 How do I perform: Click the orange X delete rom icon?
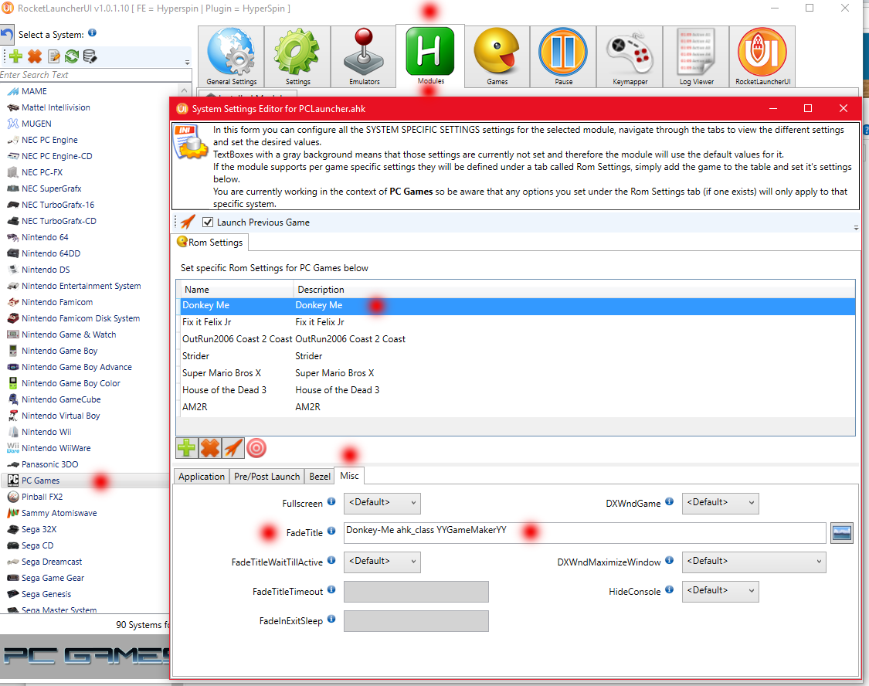pyautogui.click(x=210, y=447)
